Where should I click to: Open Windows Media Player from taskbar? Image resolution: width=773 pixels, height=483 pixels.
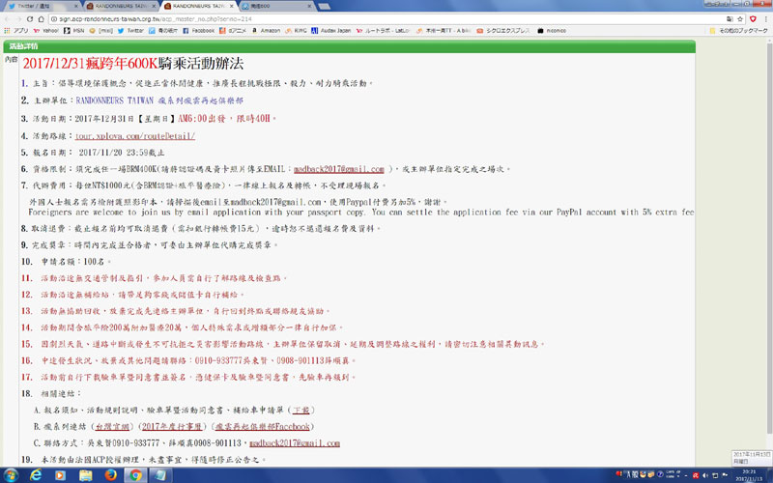tap(60, 475)
